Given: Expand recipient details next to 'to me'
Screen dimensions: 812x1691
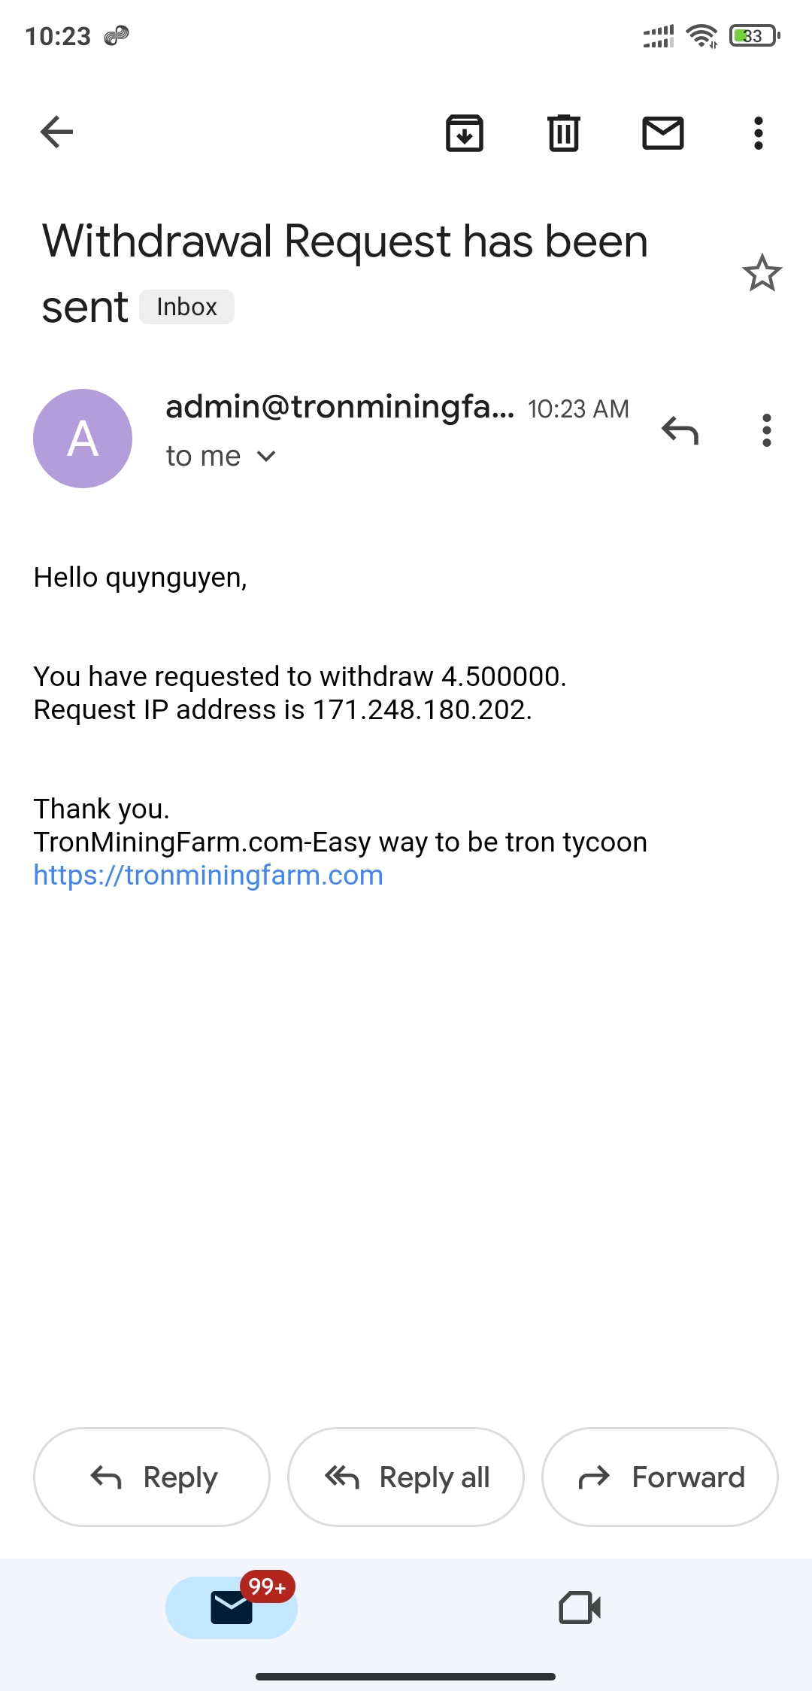Looking at the screenshot, I should (x=266, y=456).
